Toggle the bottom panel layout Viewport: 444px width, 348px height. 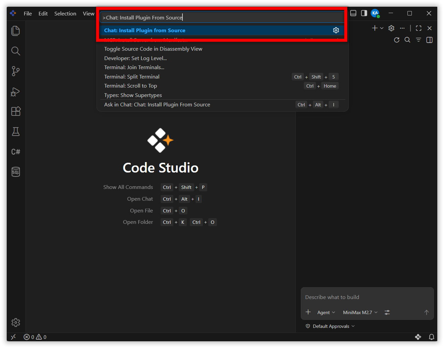pos(353,13)
